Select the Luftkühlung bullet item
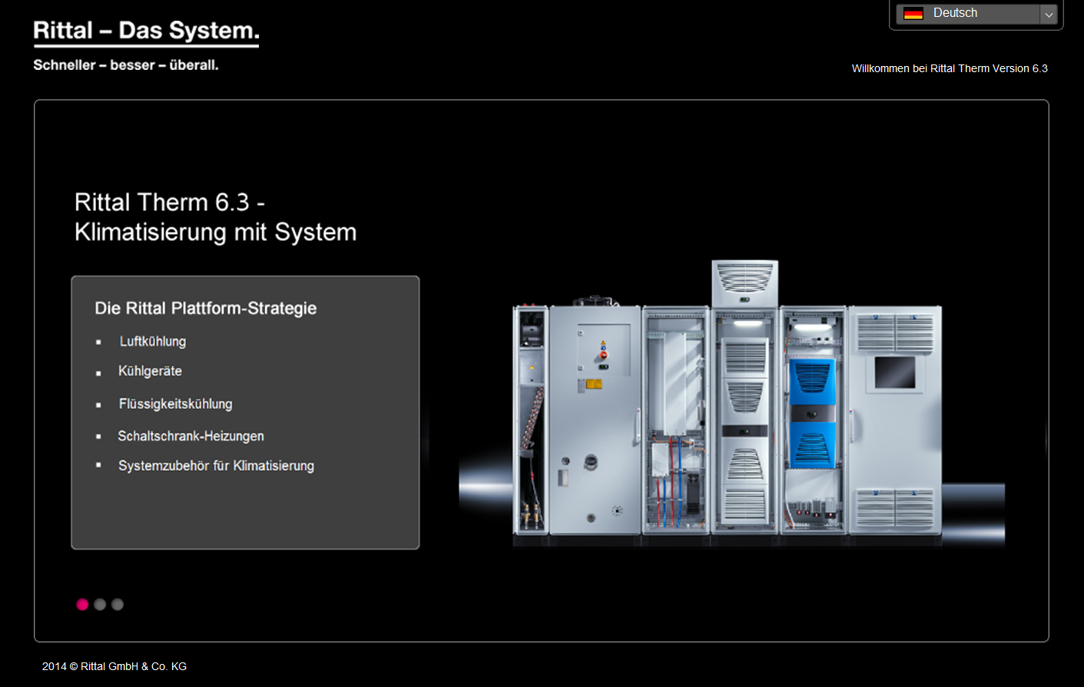Viewport: 1084px width, 687px height. pos(152,341)
